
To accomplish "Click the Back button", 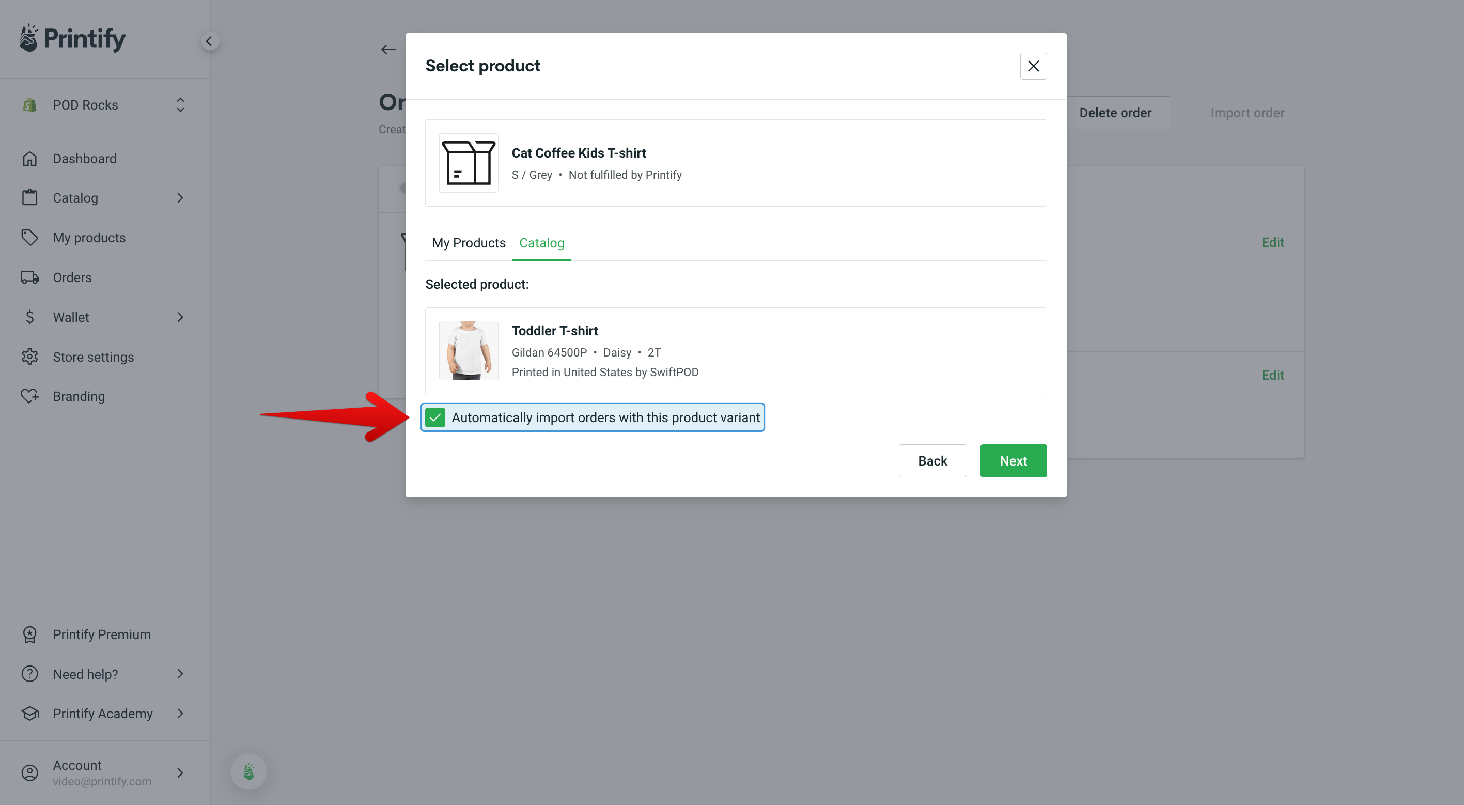I will [x=932, y=460].
